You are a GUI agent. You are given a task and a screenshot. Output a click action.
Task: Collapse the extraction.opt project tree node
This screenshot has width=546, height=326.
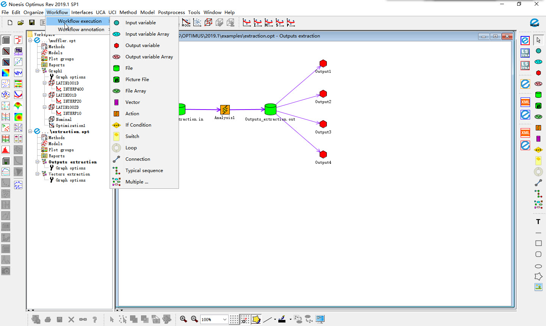[x=31, y=132]
